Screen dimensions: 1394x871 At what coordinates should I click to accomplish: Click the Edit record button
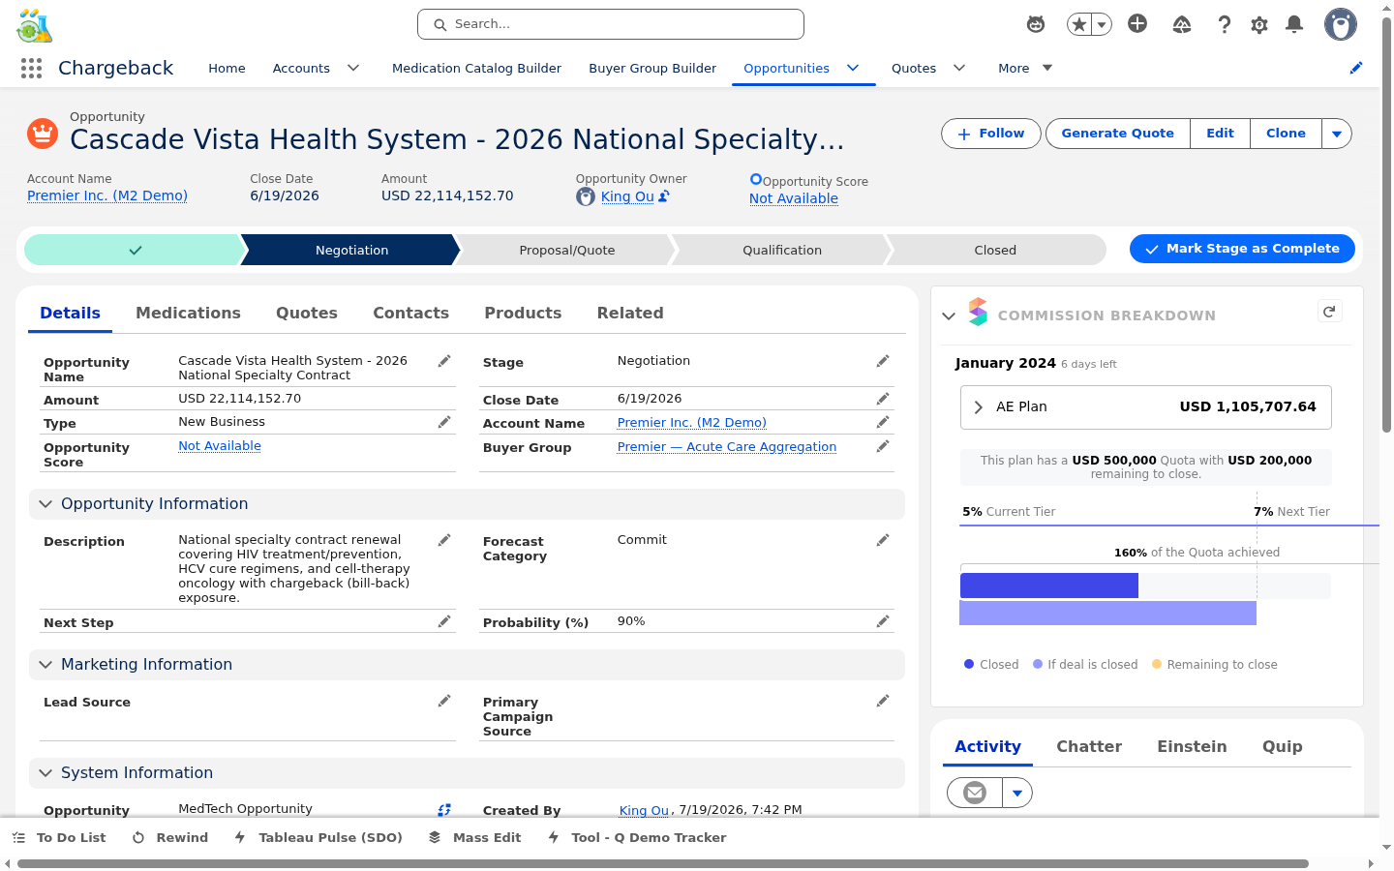point(1221,134)
